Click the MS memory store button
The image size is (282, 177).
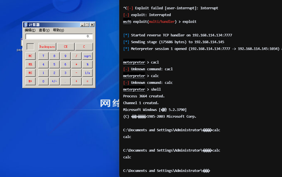31,73
